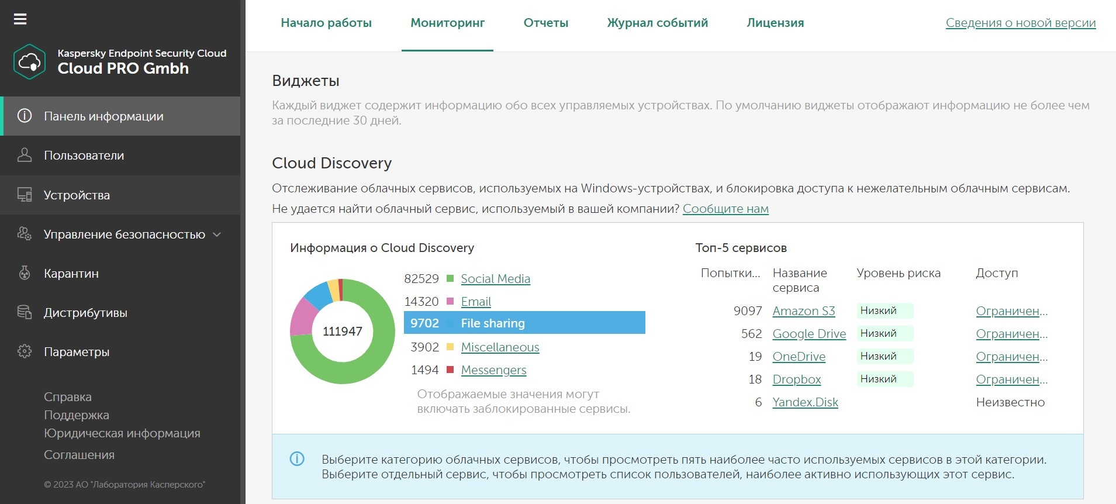Click the pink Email legend swatch
Screen dimensions: 1116x504
(x=450, y=301)
